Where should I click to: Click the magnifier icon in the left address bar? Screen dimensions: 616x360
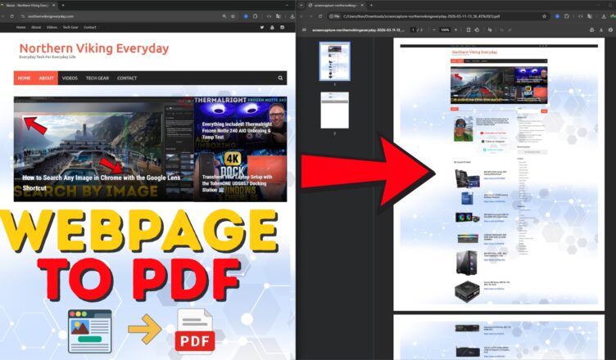pyautogui.click(x=224, y=16)
